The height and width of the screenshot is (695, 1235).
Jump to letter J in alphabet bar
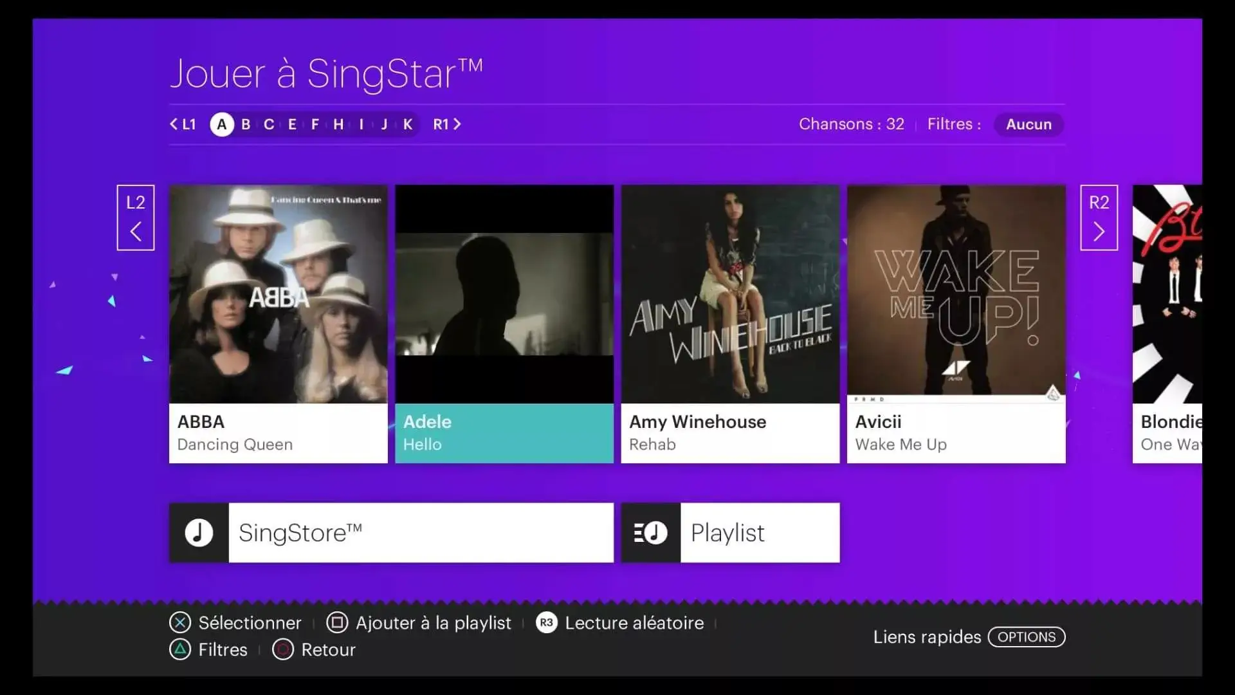(x=384, y=124)
